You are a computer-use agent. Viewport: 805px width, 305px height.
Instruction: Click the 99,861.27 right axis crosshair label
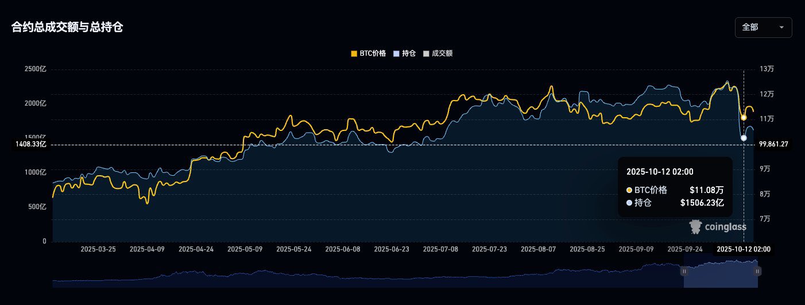point(773,144)
